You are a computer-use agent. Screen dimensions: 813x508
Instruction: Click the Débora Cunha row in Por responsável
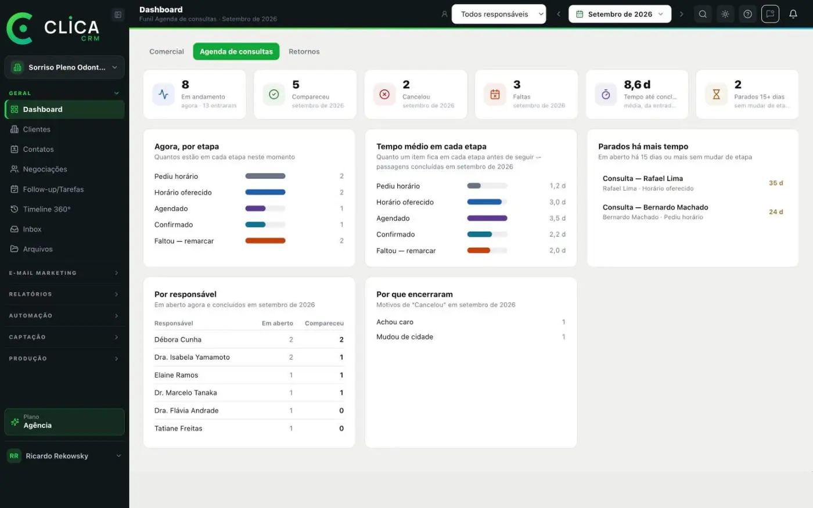pyautogui.click(x=249, y=340)
